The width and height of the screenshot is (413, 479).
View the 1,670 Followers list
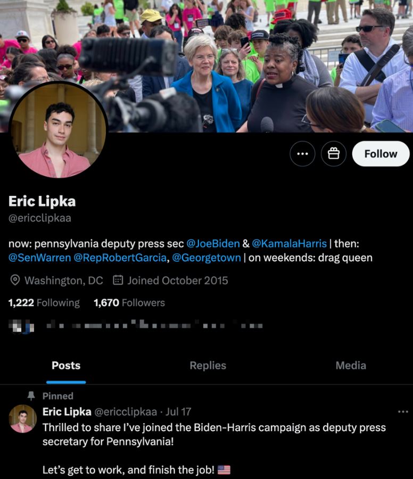129,302
